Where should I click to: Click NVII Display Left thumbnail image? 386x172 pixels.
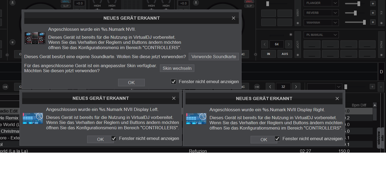click(x=33, y=118)
